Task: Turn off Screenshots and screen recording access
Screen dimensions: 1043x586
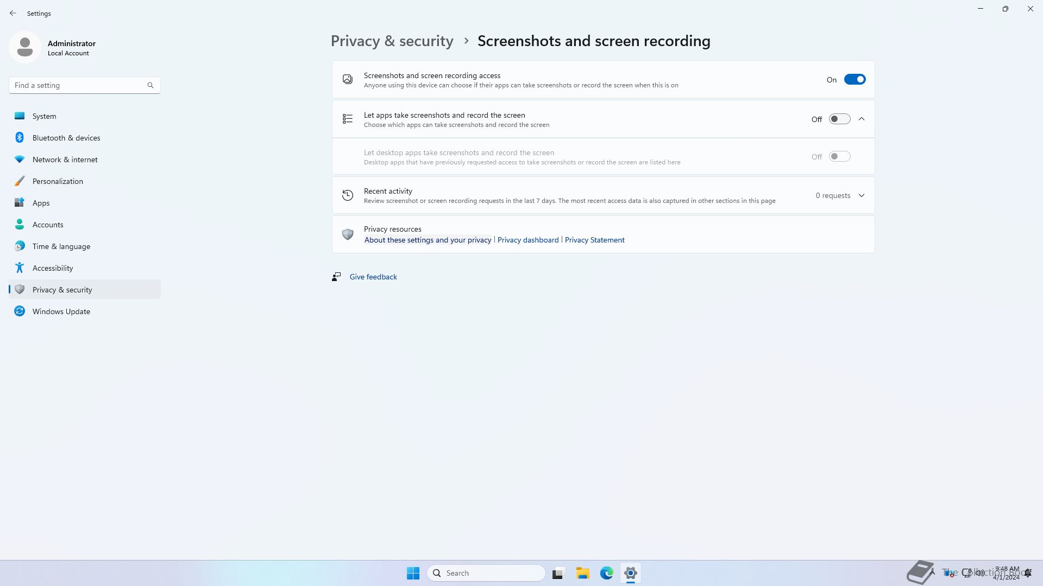Action: 854,80
